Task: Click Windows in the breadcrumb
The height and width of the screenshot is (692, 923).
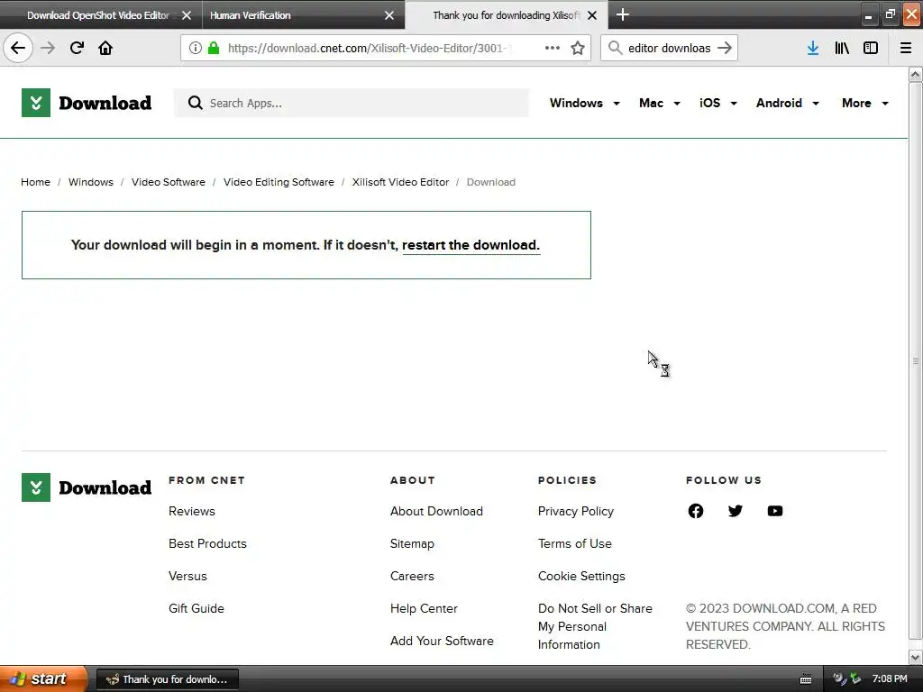Action: (x=91, y=182)
